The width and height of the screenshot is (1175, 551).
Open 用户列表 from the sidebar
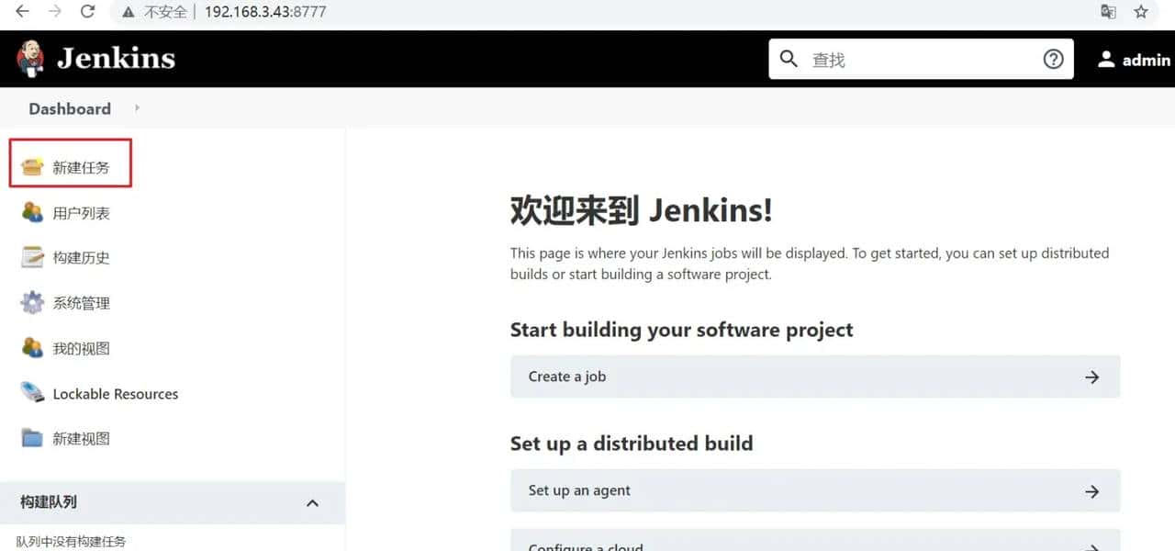(x=69, y=212)
